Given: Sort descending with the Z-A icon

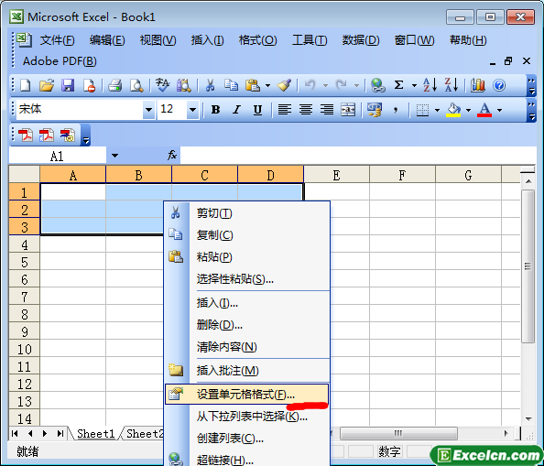Looking at the screenshot, I should click(452, 85).
